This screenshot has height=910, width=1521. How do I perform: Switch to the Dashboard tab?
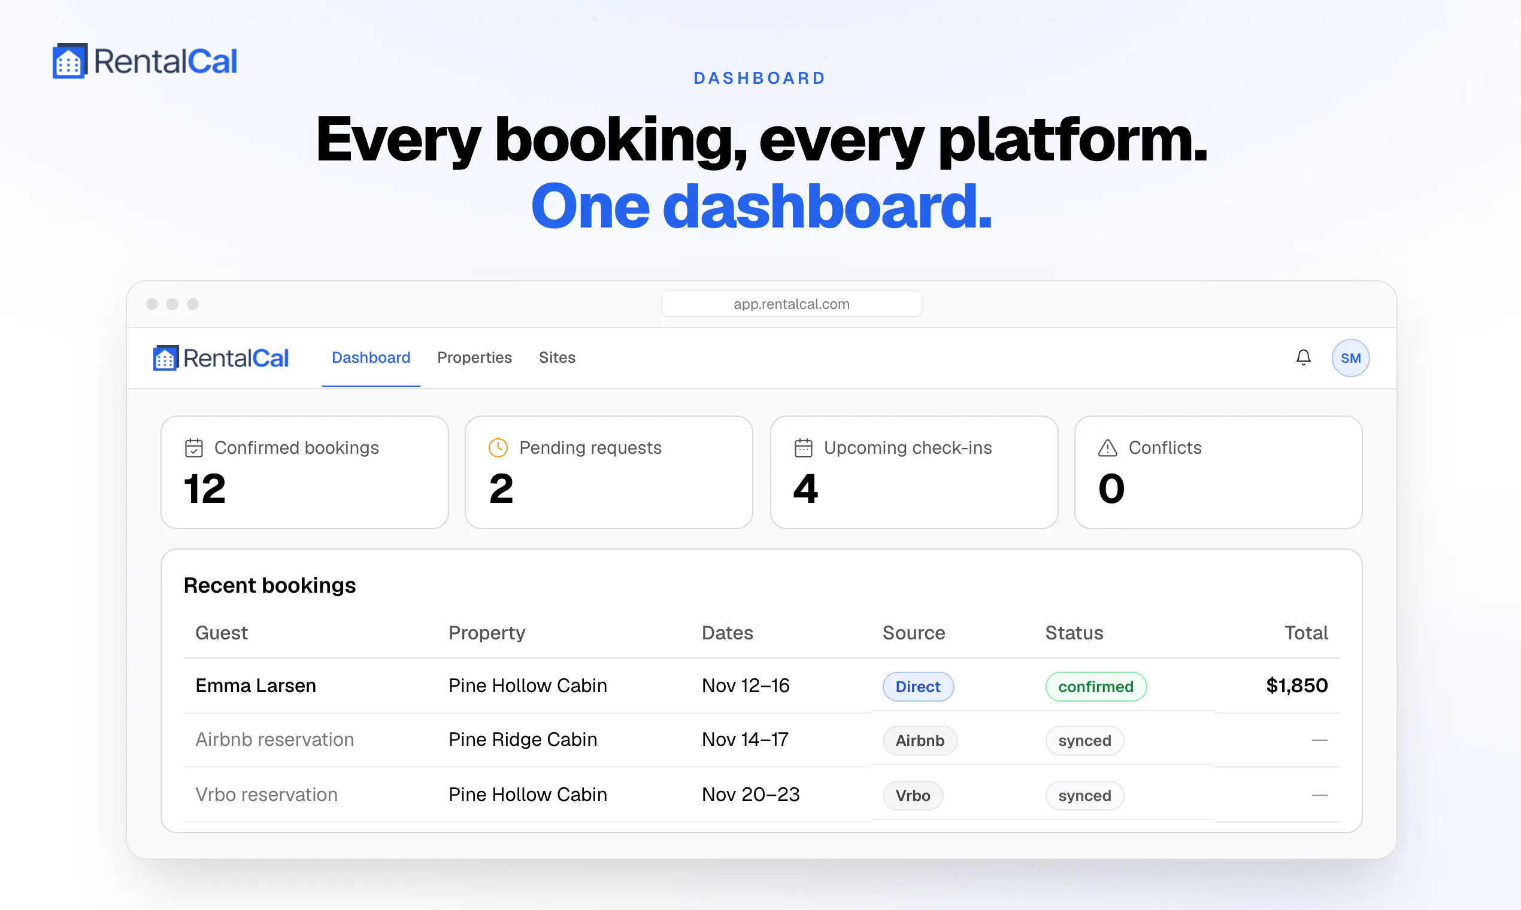pos(371,357)
